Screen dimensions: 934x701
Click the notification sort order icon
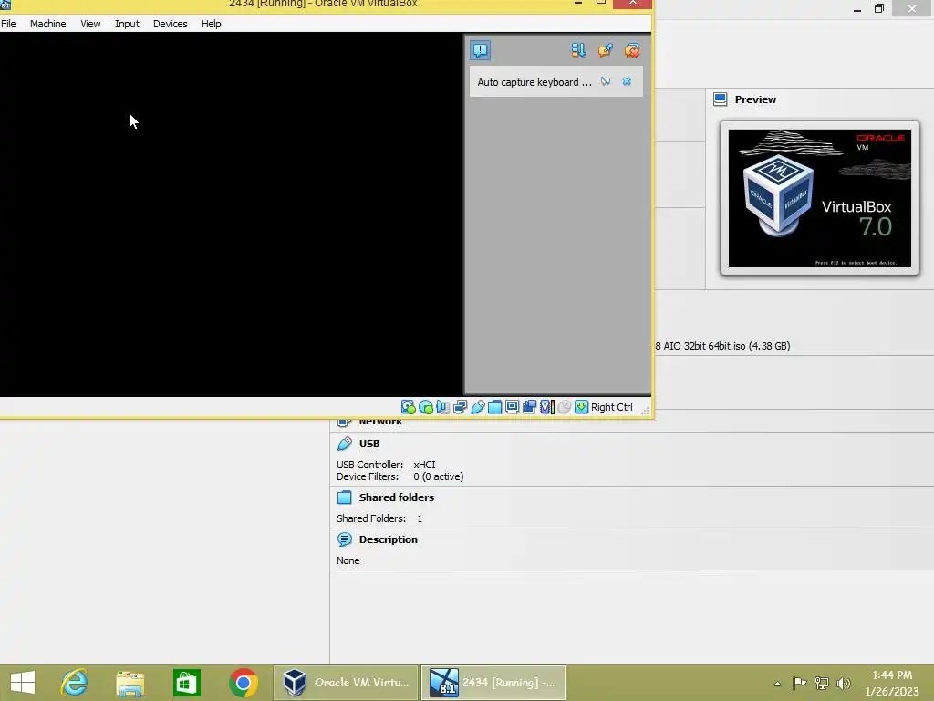[x=577, y=50]
